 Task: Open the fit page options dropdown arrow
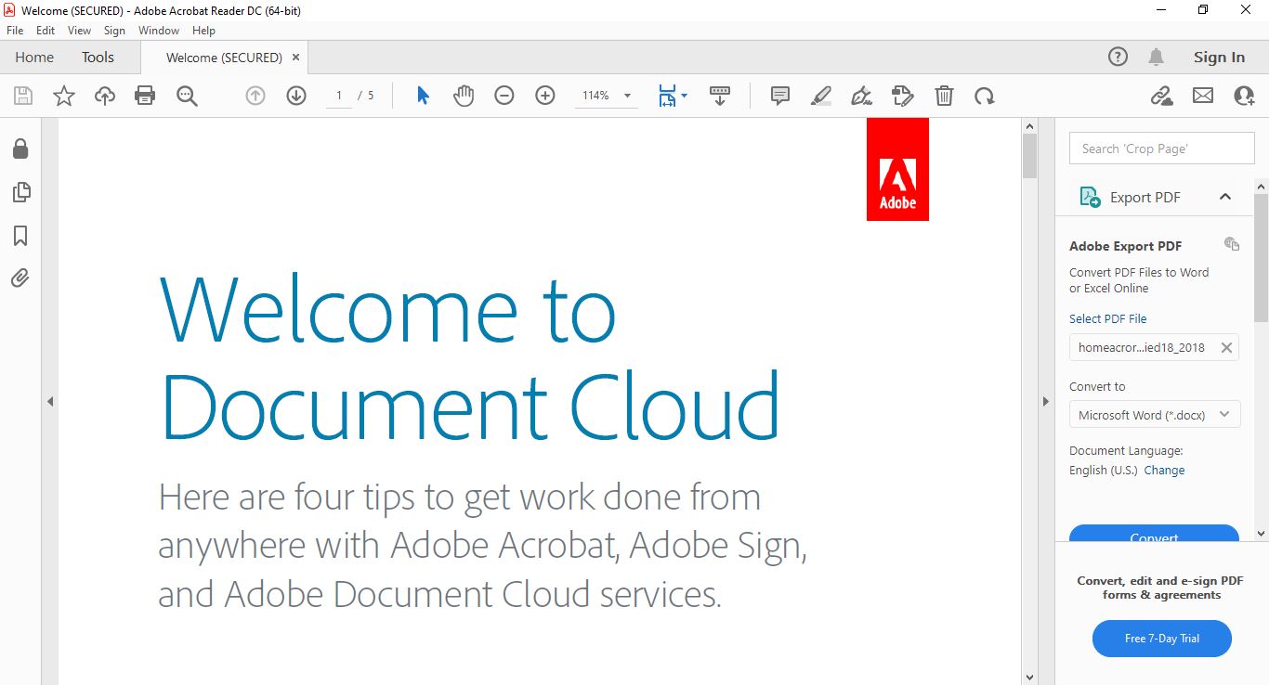click(685, 96)
